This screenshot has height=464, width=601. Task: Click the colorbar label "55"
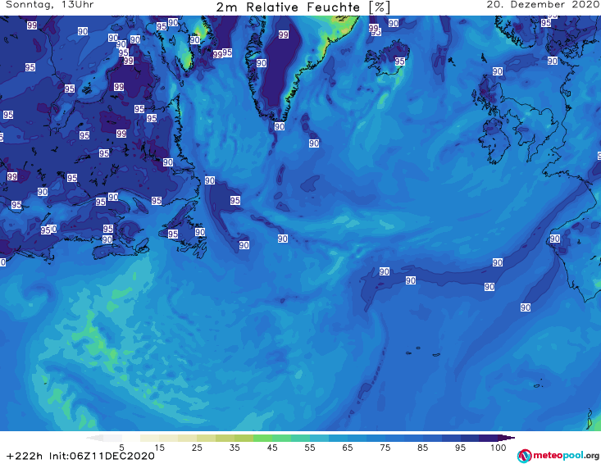pyautogui.click(x=310, y=448)
